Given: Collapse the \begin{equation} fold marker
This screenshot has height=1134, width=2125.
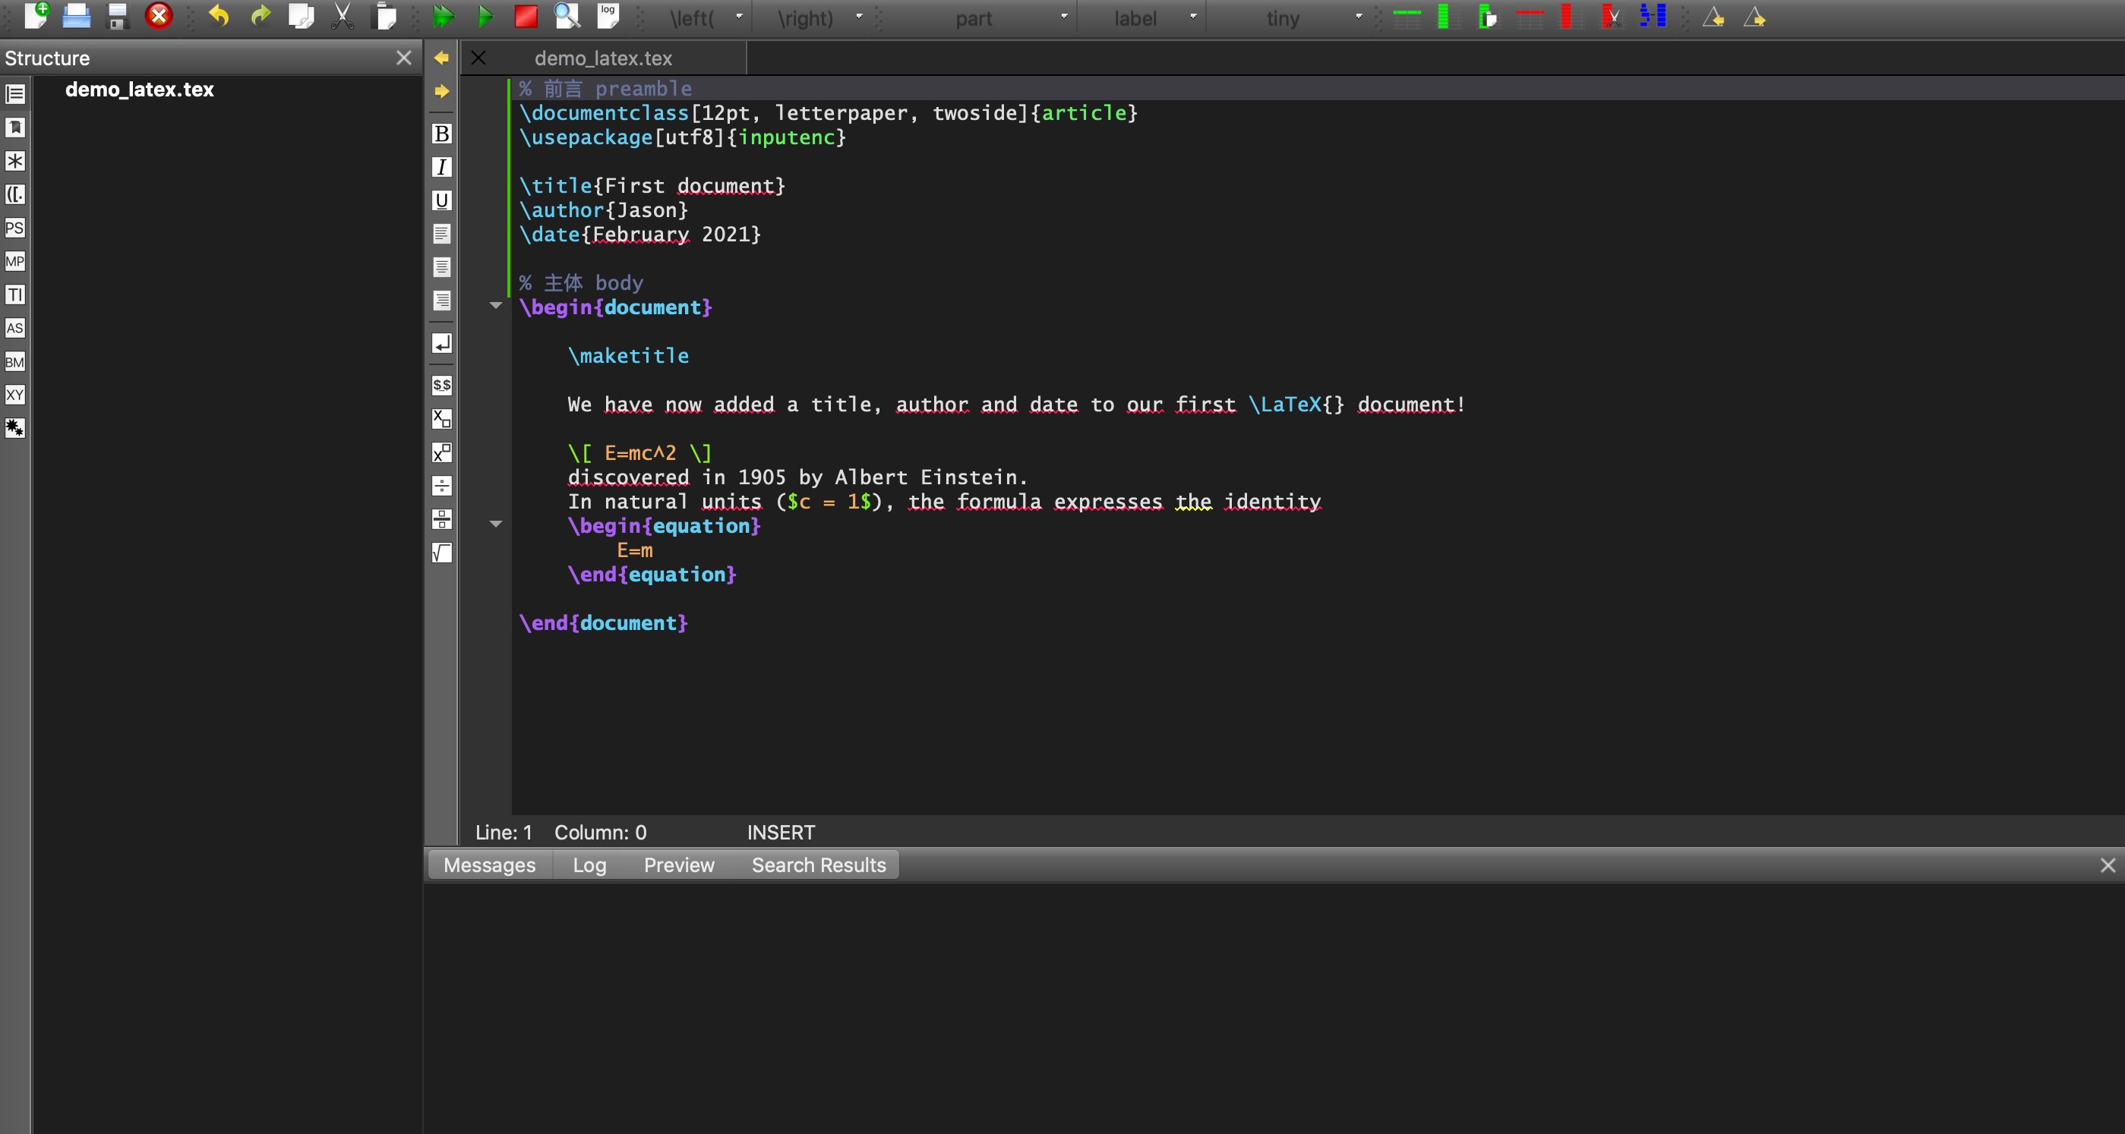Looking at the screenshot, I should 496,524.
